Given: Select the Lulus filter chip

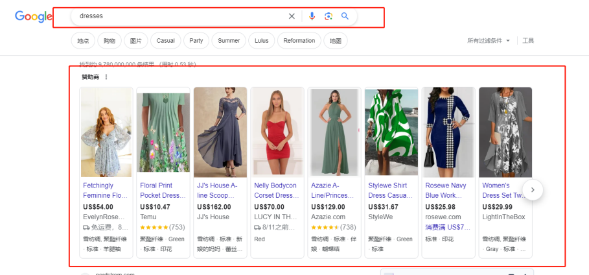Looking at the screenshot, I should tap(261, 41).
